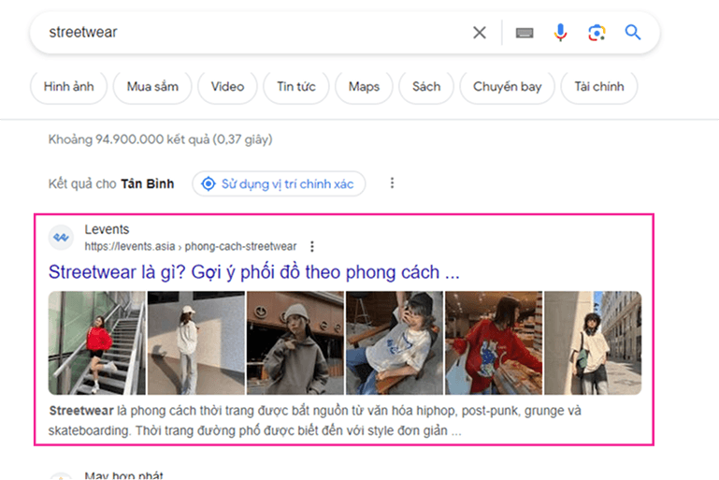The image size is (719, 480).
Task: Clear the search box with the X icon
Action: pyautogui.click(x=480, y=33)
